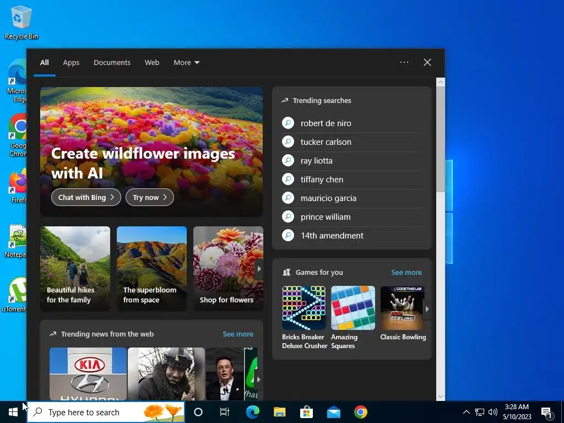This screenshot has width=564, height=423.
Task: Open the Google Chrome desktop shortcut
Action: click(18, 135)
